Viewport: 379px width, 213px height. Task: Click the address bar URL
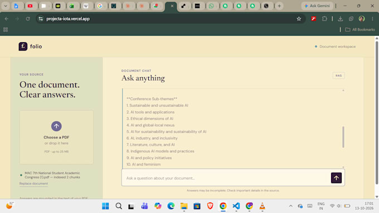tap(68, 19)
